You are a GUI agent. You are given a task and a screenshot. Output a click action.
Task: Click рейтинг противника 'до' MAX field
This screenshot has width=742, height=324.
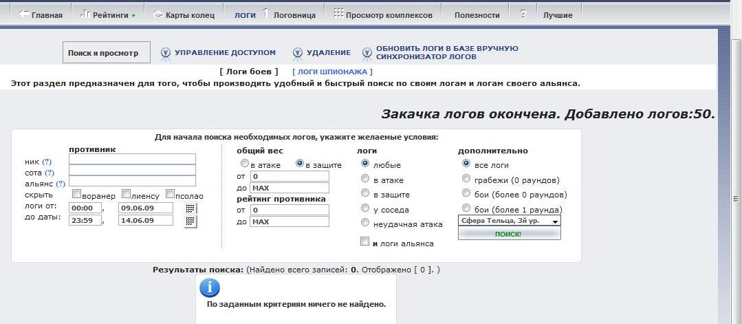[x=289, y=222]
